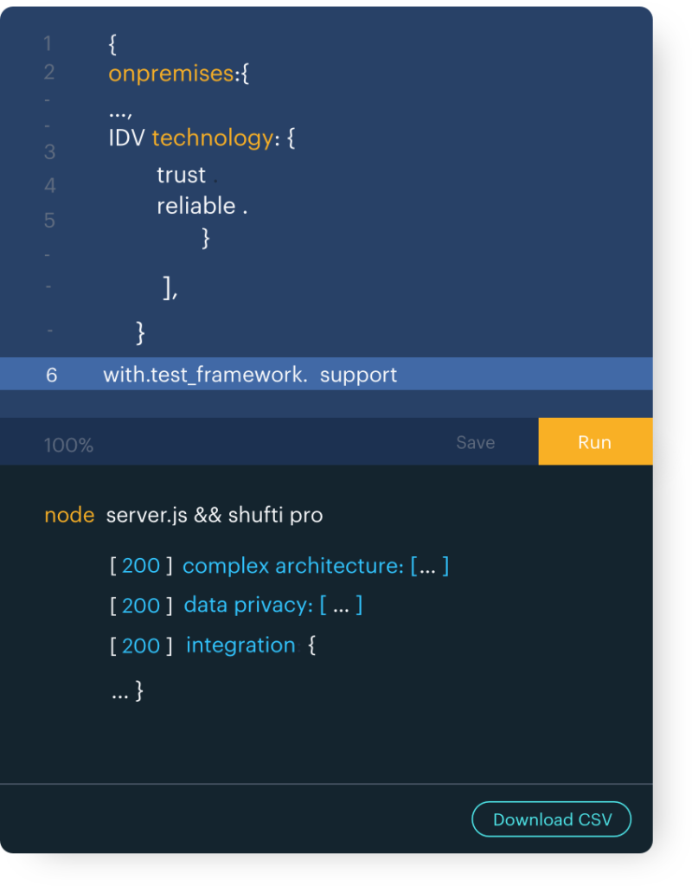Select the highlighted with.test_framework.support line
The width and height of the screenshot is (692, 886).
point(250,375)
